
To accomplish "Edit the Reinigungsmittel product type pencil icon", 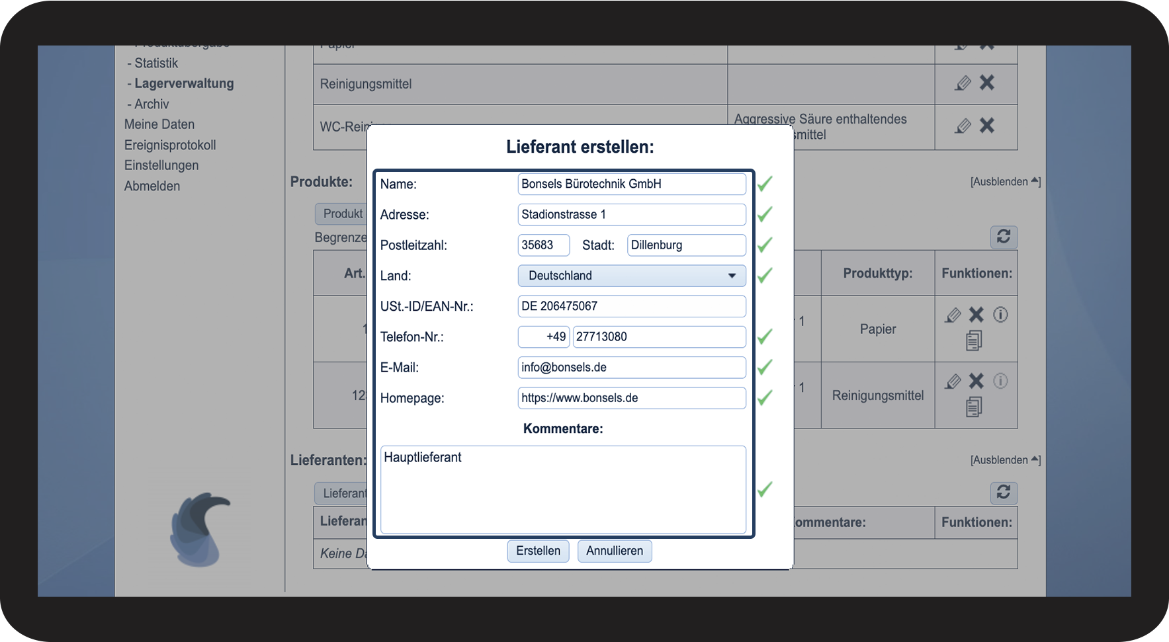I will tap(963, 83).
